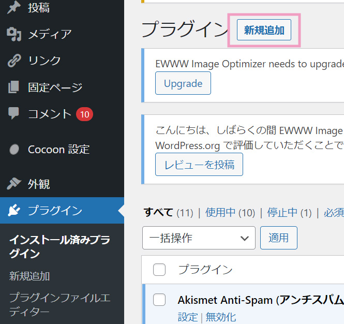Click the プラグイン column header text

[x=205, y=270]
